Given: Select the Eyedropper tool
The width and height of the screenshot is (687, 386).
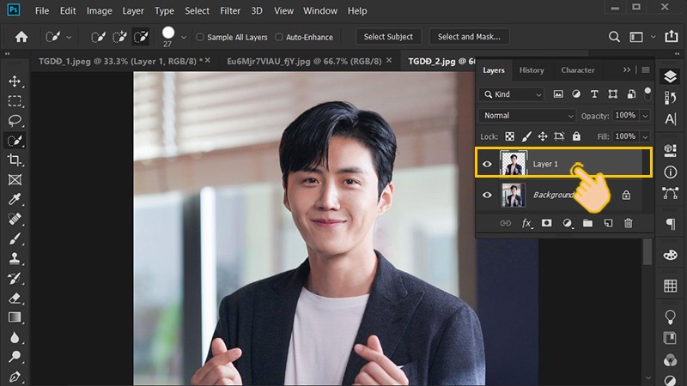Looking at the screenshot, I should 15,199.
